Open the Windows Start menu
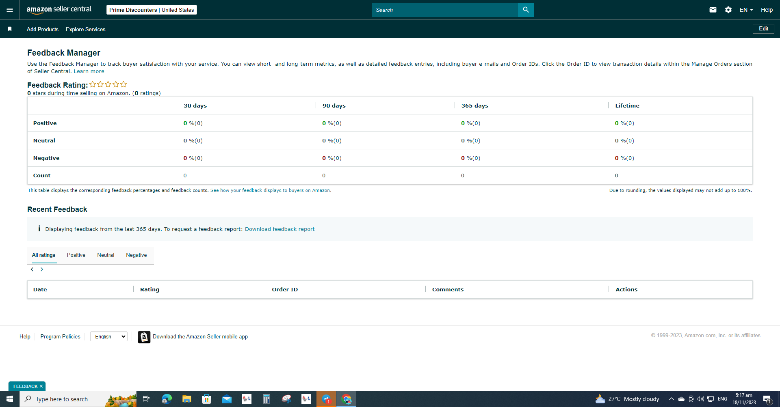The width and height of the screenshot is (780, 407). pos(10,399)
